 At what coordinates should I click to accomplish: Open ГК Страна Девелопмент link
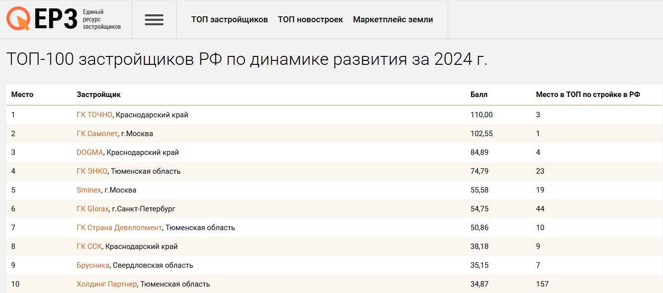[119, 228]
